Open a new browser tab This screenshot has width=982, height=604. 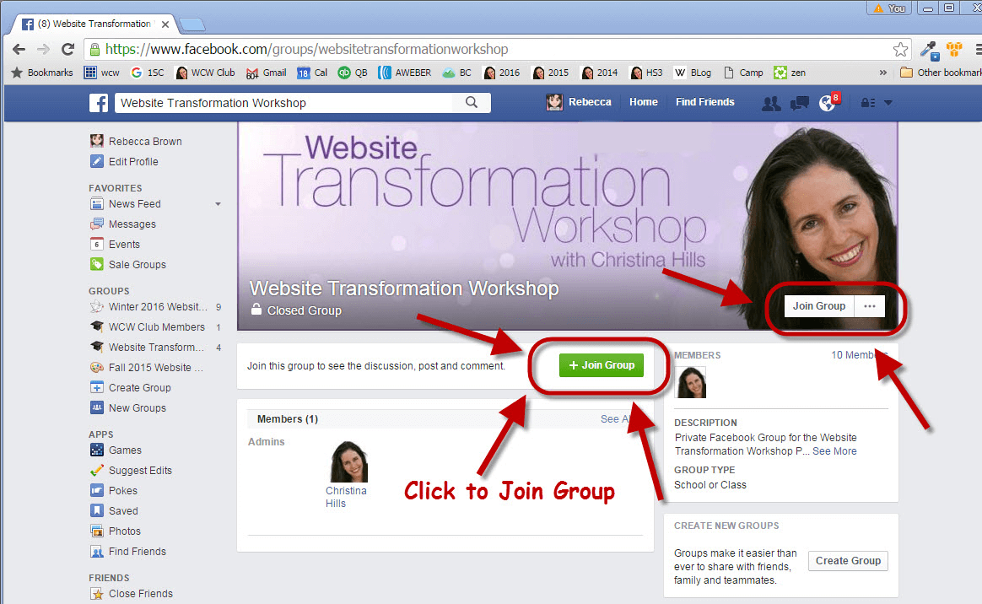click(x=192, y=25)
